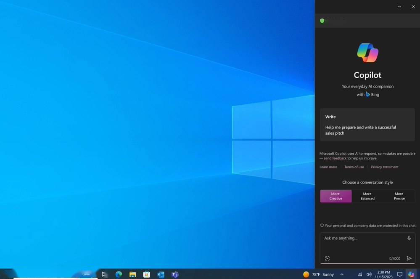Viewport: 420px width, 279px height.
Task: Activate the microphone voice input
Action: click(x=409, y=238)
